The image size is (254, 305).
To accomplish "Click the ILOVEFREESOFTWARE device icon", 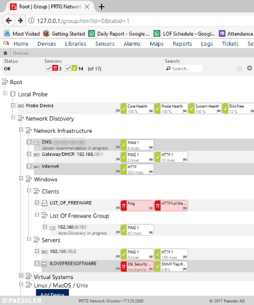I will pyautogui.click(x=45, y=264).
